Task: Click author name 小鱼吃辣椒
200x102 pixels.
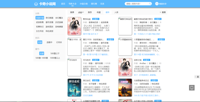Action: point(93,43)
